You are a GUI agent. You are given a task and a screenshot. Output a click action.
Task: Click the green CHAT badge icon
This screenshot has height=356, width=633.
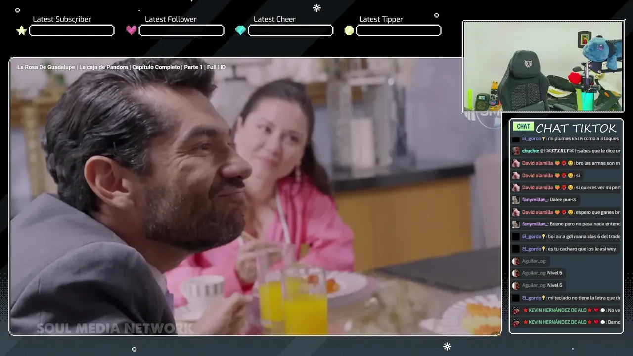tap(523, 127)
